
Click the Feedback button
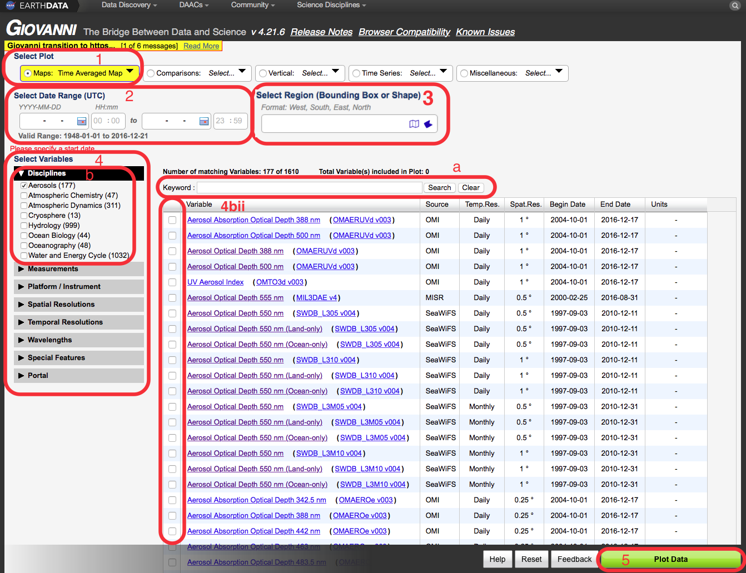click(x=575, y=559)
